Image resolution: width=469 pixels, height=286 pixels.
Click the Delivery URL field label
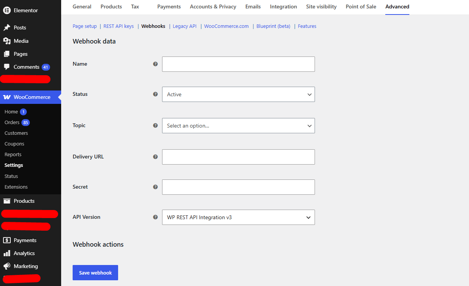click(x=88, y=157)
